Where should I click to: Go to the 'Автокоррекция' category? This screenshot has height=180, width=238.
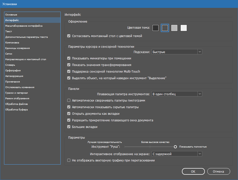point(32,76)
